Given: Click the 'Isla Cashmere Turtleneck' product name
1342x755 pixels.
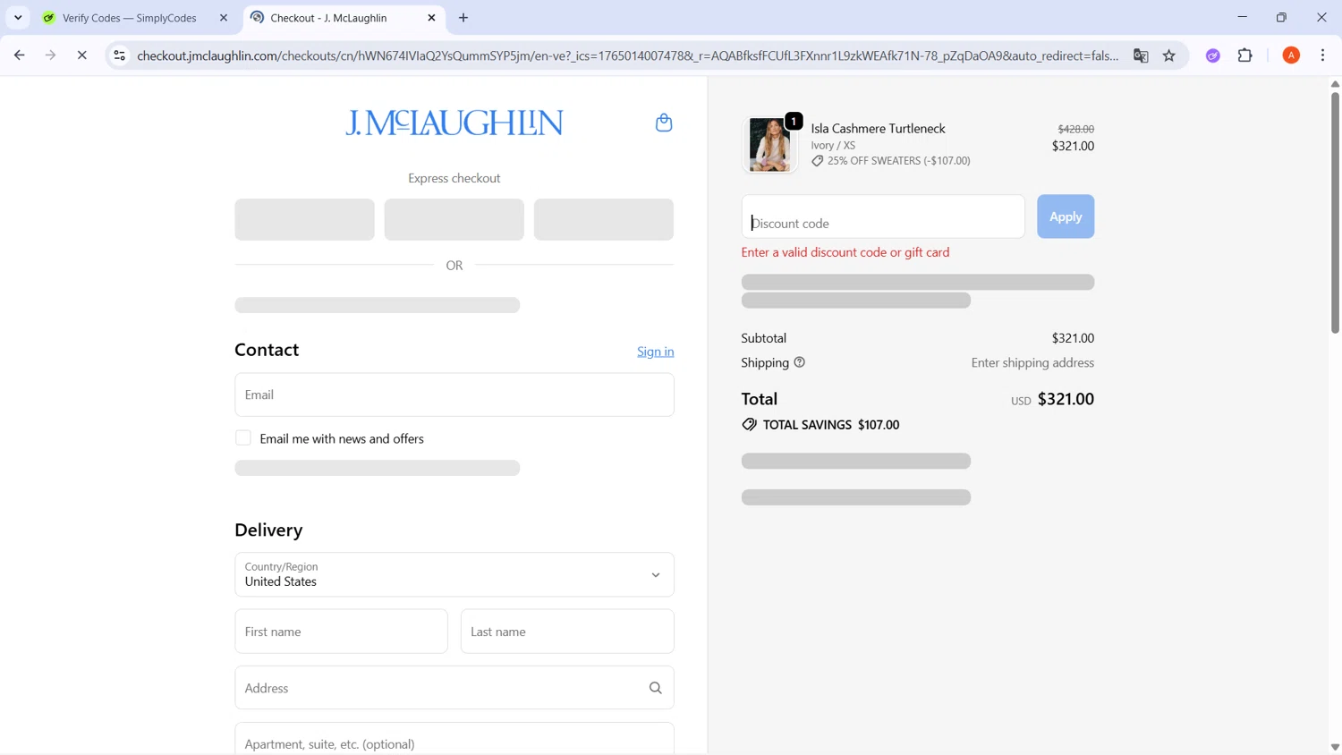Looking at the screenshot, I should pos(878,129).
